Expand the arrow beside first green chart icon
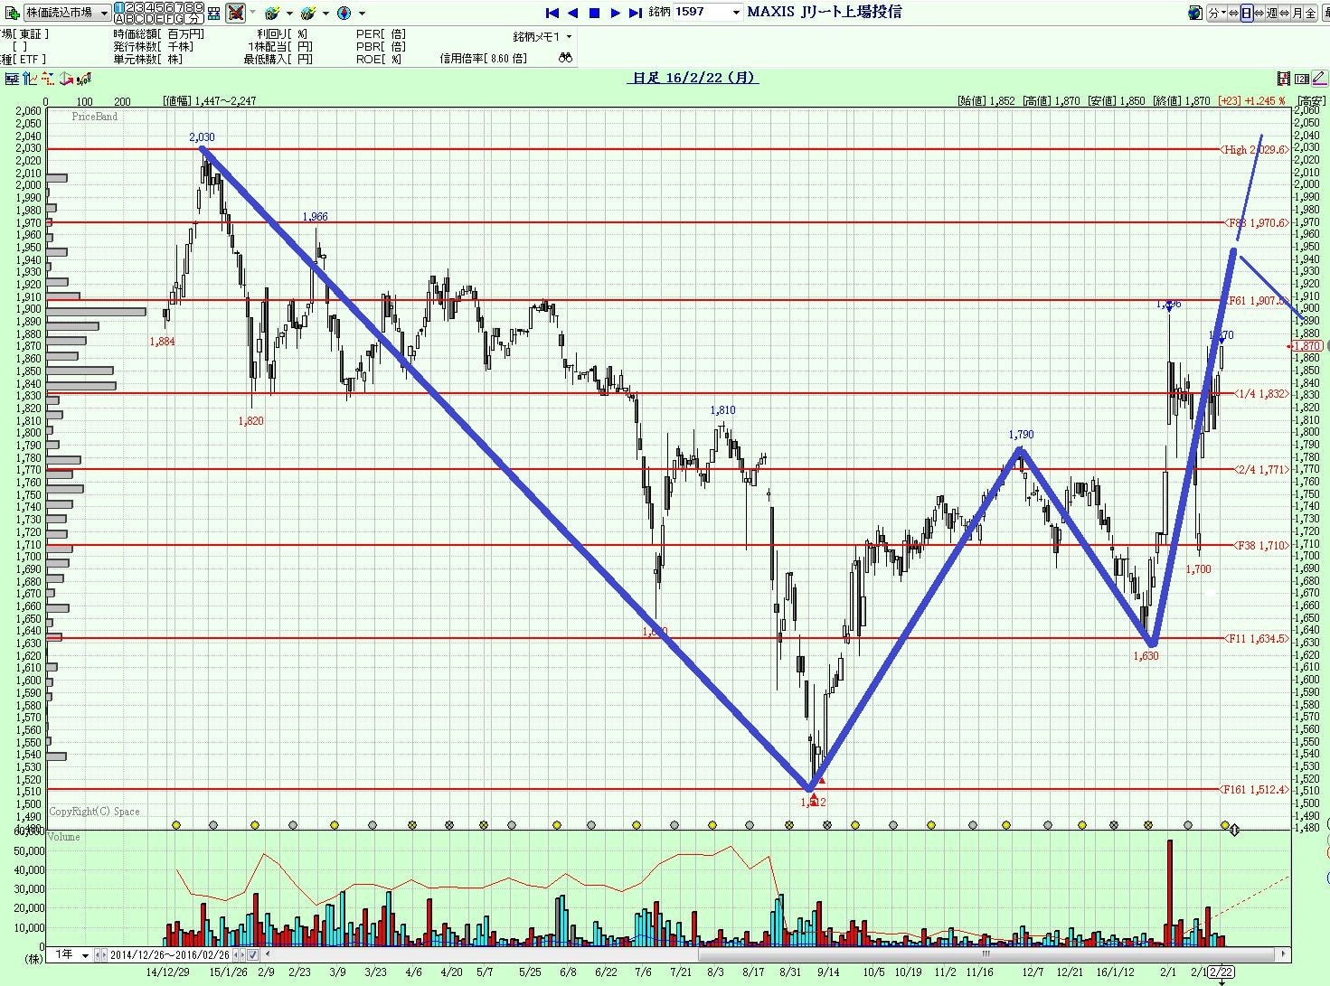This screenshot has width=1330, height=986. (289, 14)
